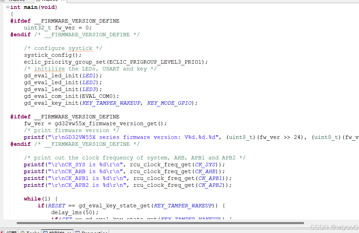The width and height of the screenshot is (359, 233).
Task: Click 'CK_AHB' in rcu_clock_freq_get call
Action: [x=205, y=171]
